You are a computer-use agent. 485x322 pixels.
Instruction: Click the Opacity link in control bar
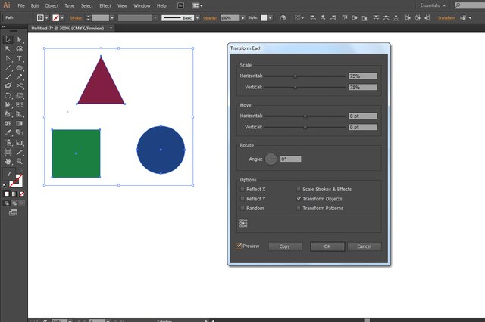tap(210, 18)
